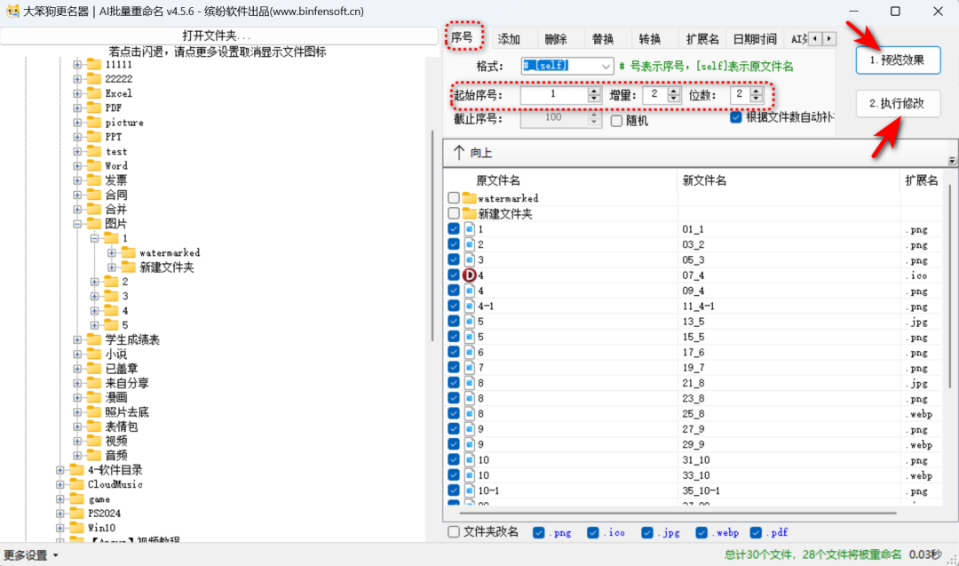Click the watermarked folder icon in the file list
Image resolution: width=959 pixels, height=566 pixels.
point(472,197)
